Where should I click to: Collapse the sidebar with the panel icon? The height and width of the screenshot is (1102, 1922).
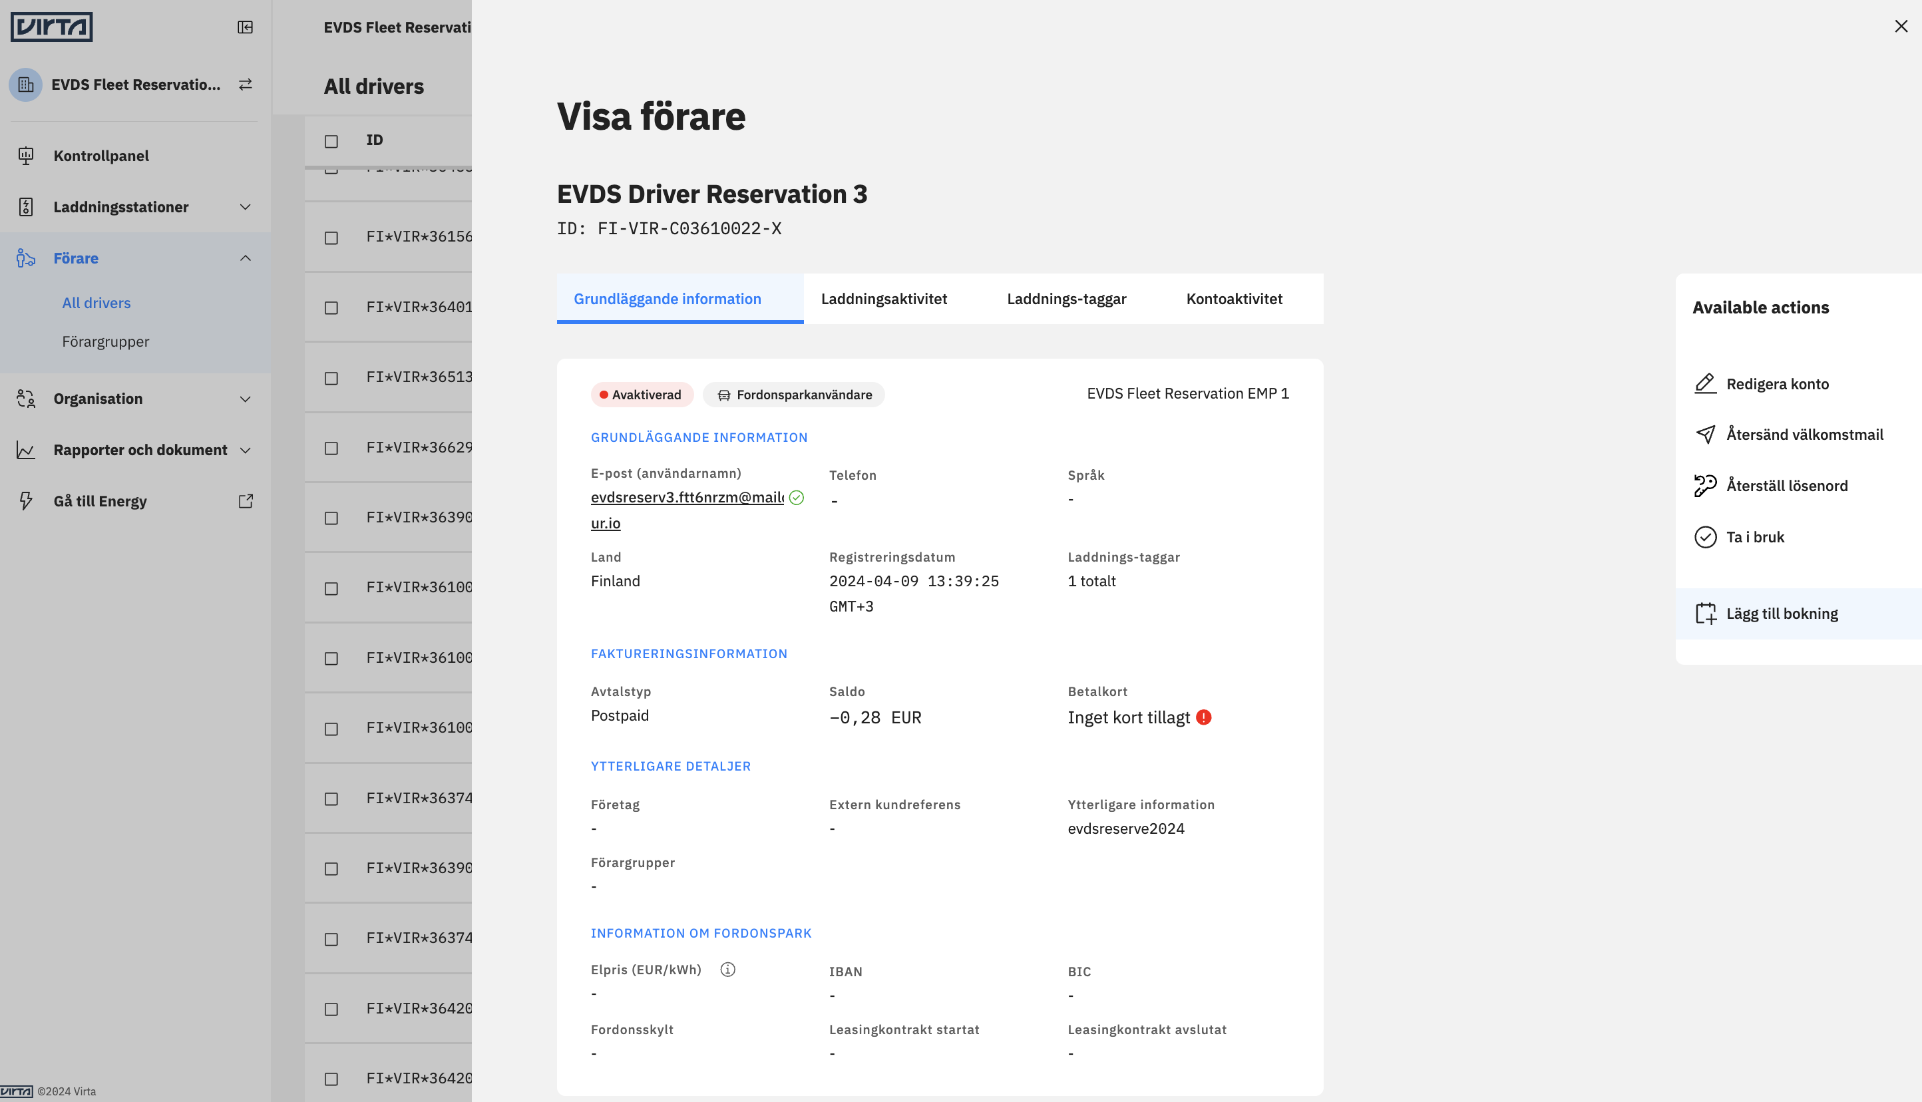[x=245, y=27]
